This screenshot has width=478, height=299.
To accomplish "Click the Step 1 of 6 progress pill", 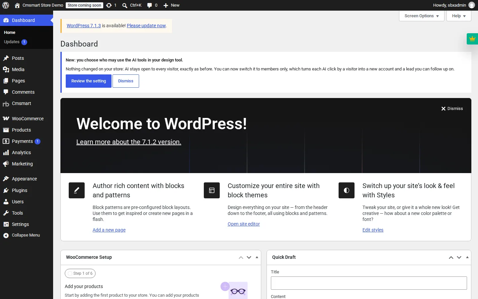I will [80, 273].
